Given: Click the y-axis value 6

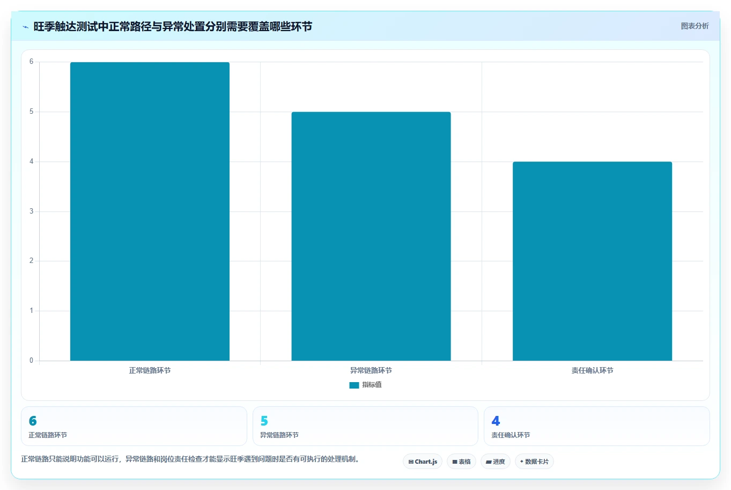Looking at the screenshot, I should click(32, 62).
